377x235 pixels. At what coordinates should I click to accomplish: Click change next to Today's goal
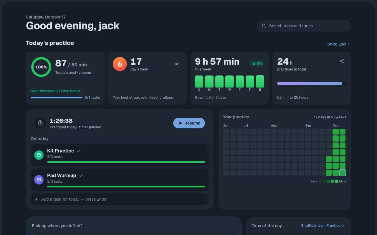pos(85,72)
